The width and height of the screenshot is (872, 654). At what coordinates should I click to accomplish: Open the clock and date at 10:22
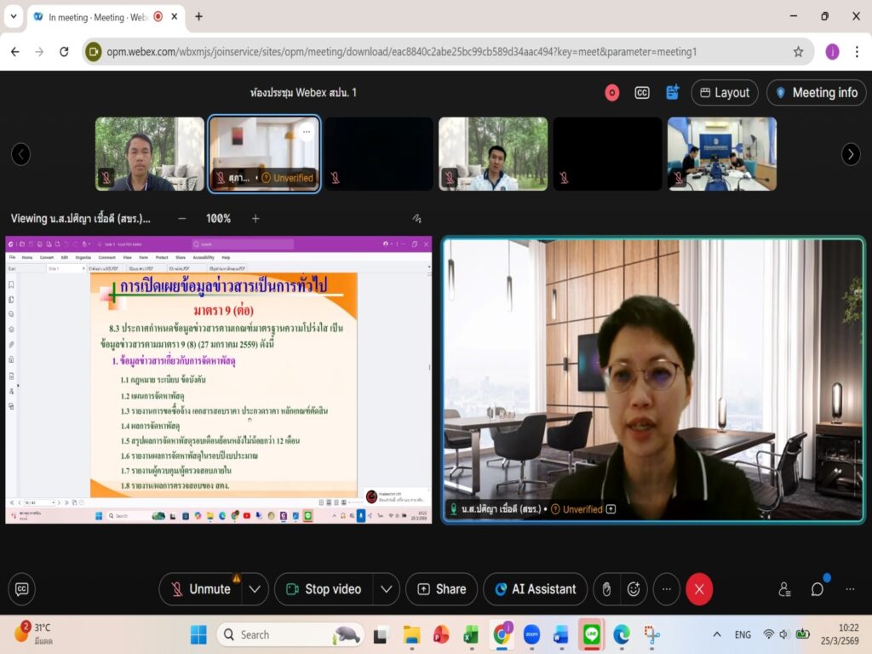pyautogui.click(x=840, y=634)
